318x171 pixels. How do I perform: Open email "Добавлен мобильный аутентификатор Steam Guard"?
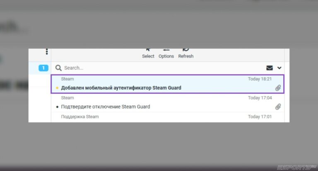[121, 88]
